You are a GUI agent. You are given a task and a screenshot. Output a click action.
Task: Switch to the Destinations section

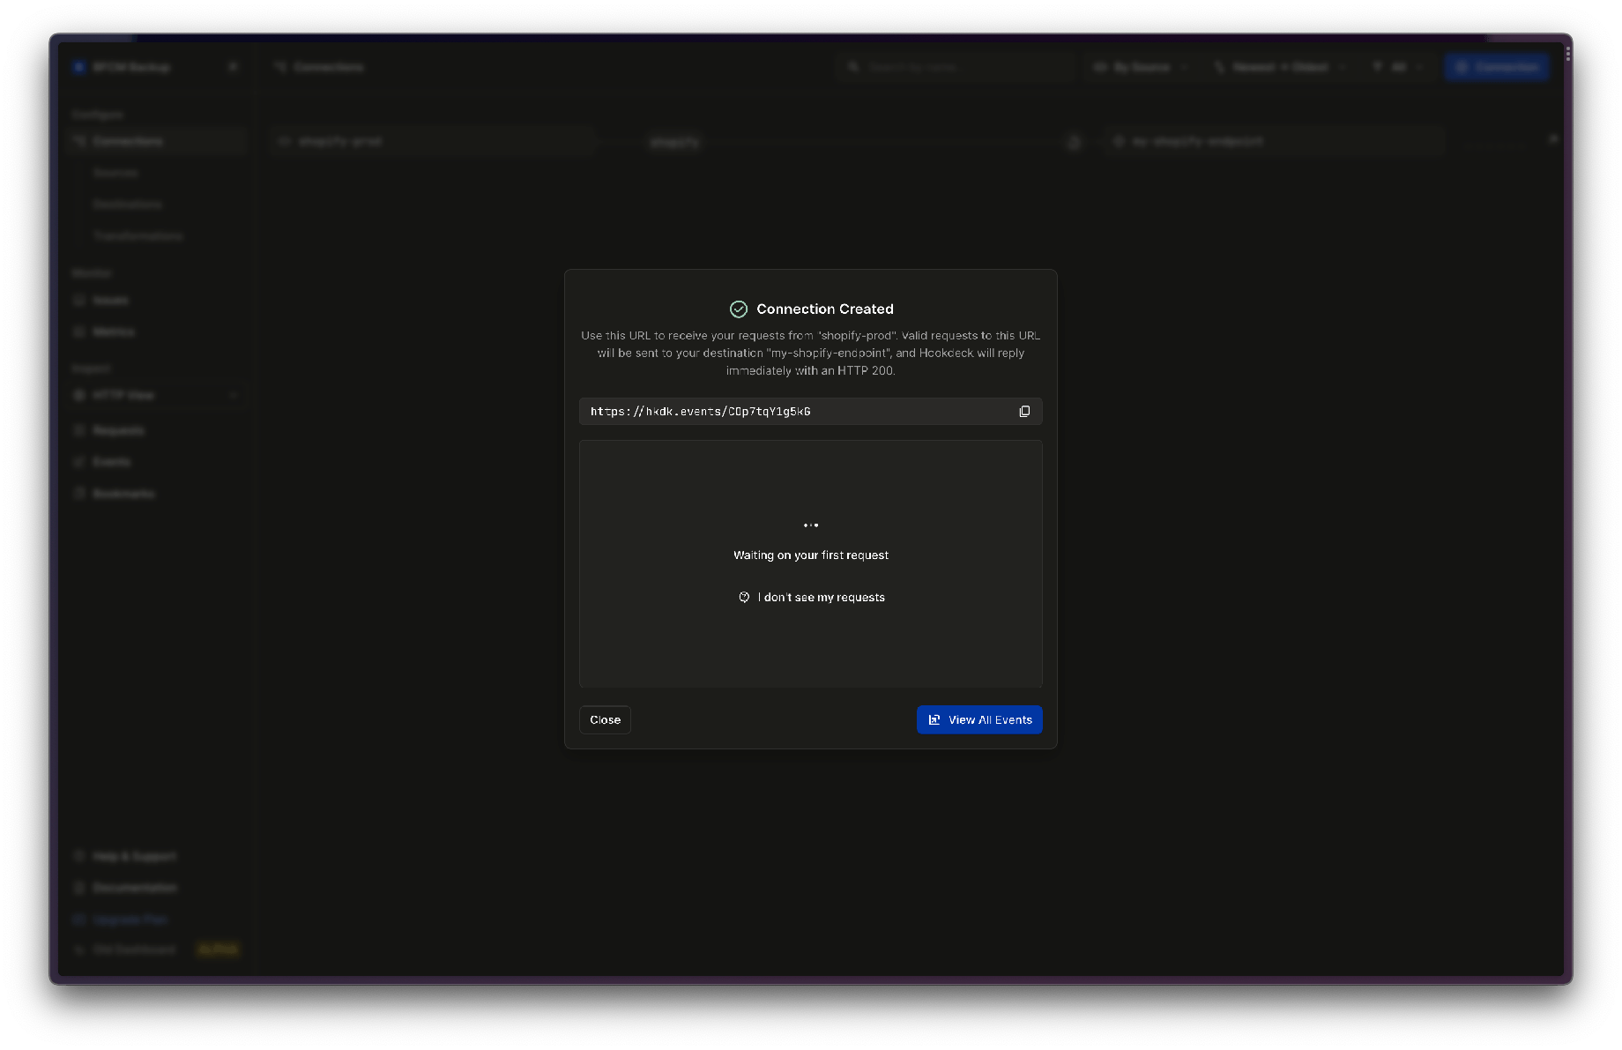coord(128,204)
